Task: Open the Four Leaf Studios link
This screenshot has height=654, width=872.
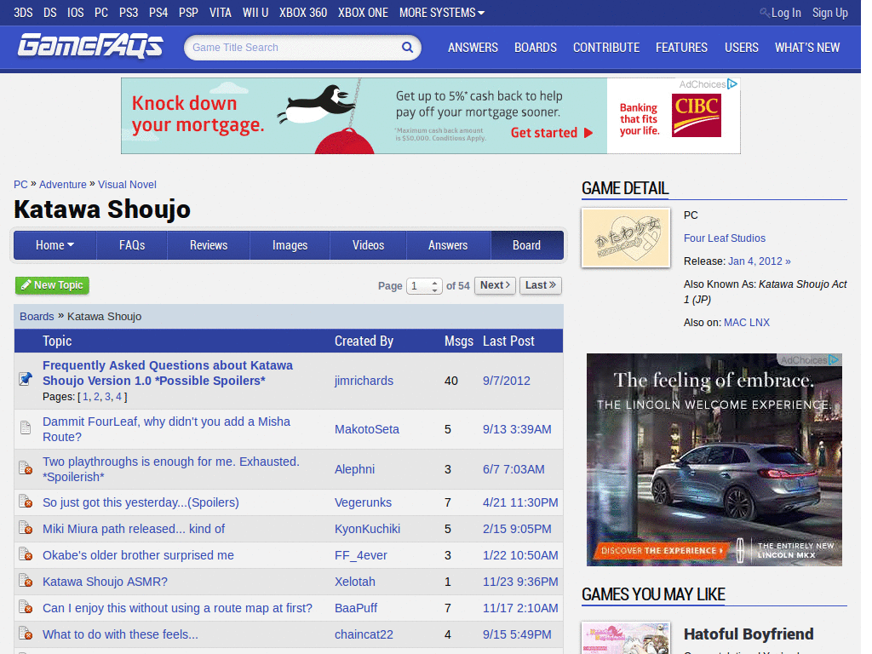Action: [724, 238]
